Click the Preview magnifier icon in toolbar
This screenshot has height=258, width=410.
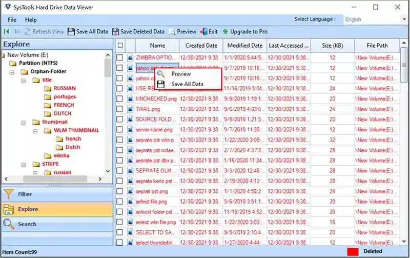(x=172, y=32)
